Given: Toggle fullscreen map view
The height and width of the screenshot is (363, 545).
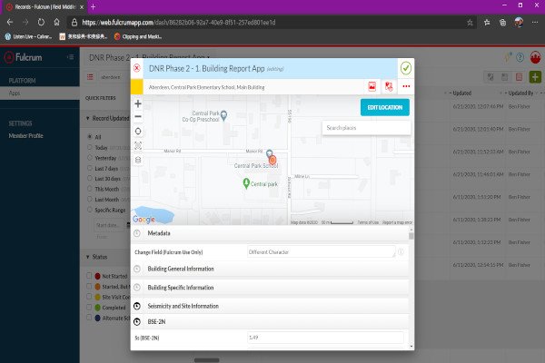Looking at the screenshot, I should click(x=137, y=144).
